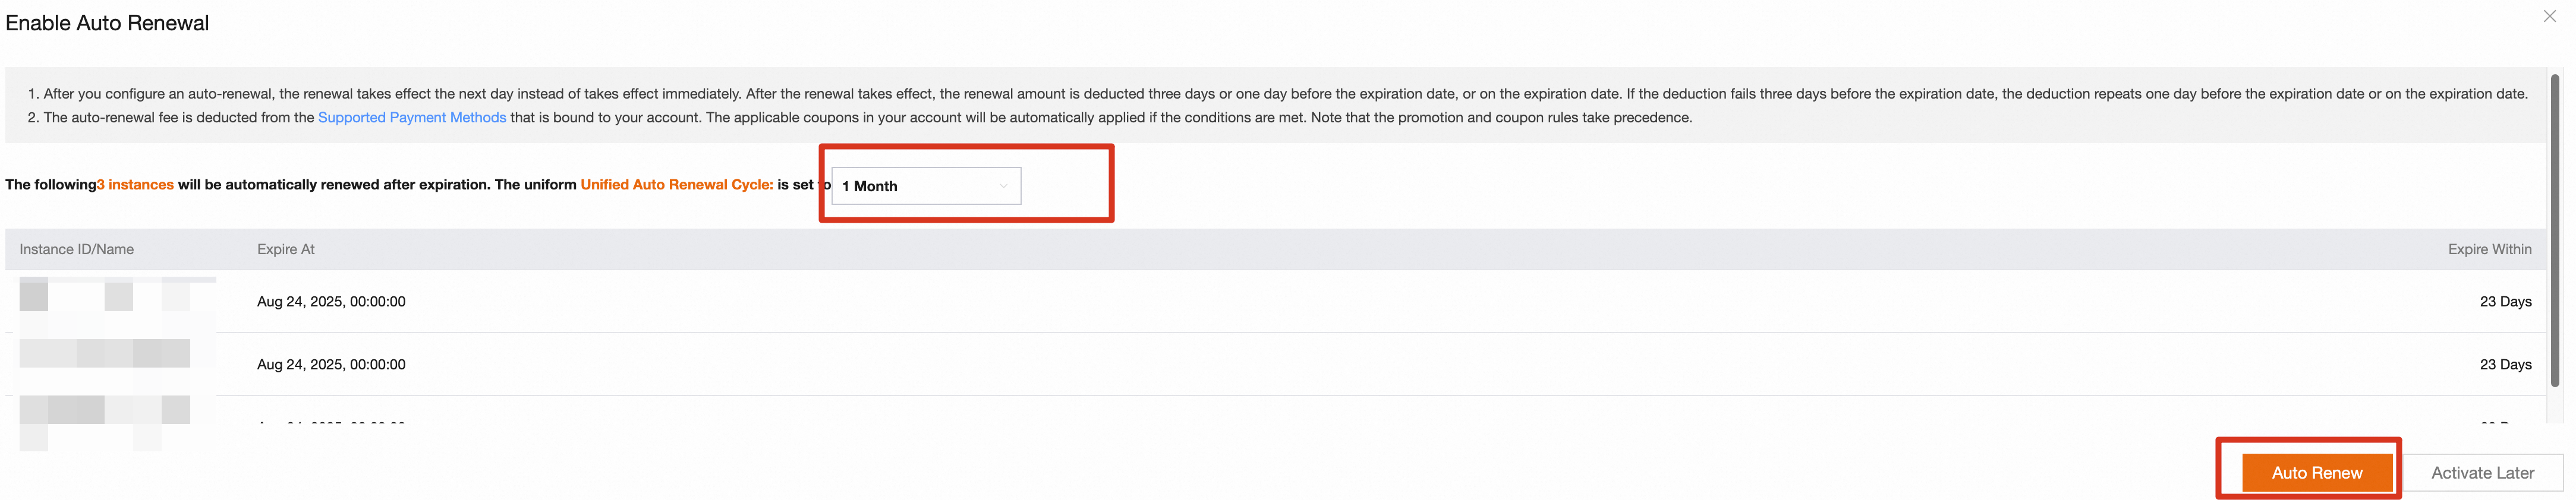The image size is (2576, 500).
Task: Click 23 Days in the second row
Action: click(x=2505, y=364)
